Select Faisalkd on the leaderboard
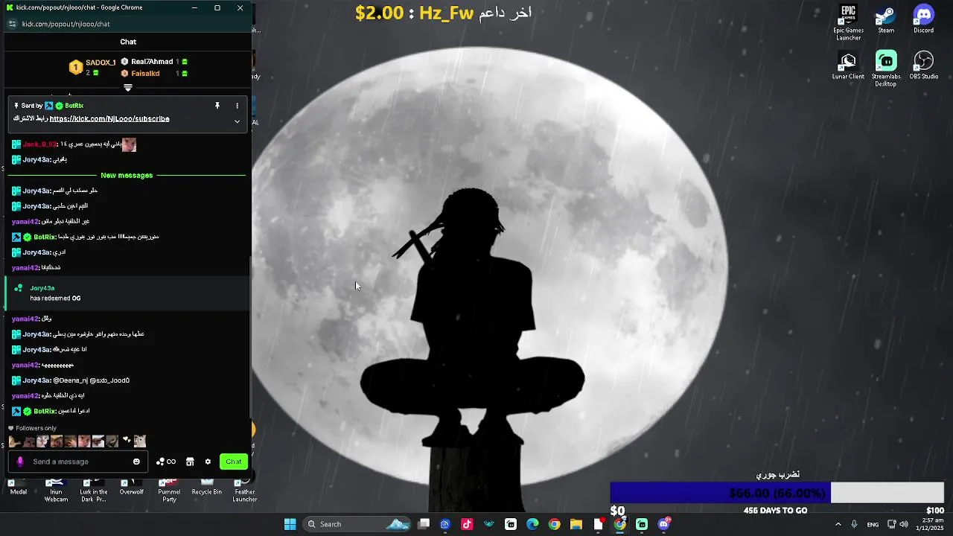 (153, 74)
